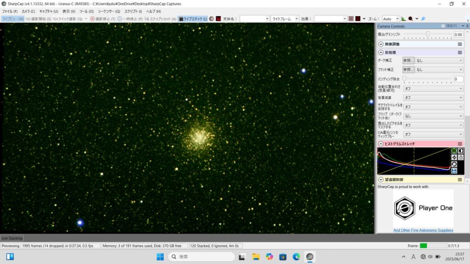470x264 pixels.
Task: Click the circular reset icon in histogram
Action: pyautogui.click(x=454, y=164)
